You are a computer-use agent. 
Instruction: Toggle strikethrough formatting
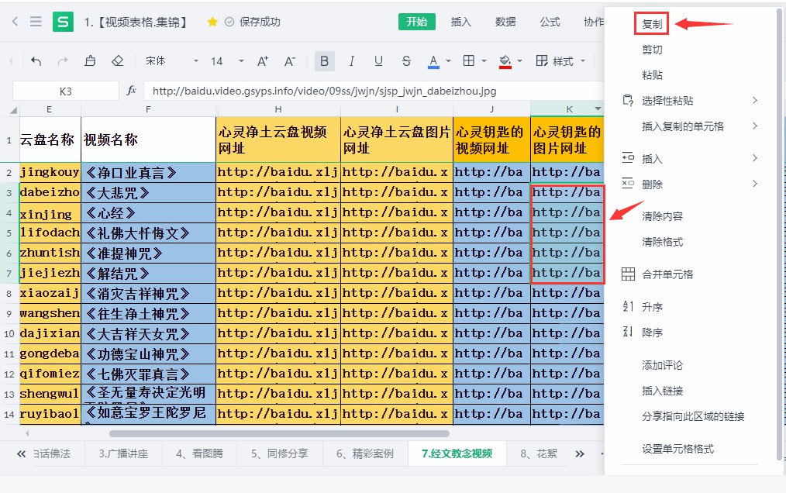coord(406,61)
